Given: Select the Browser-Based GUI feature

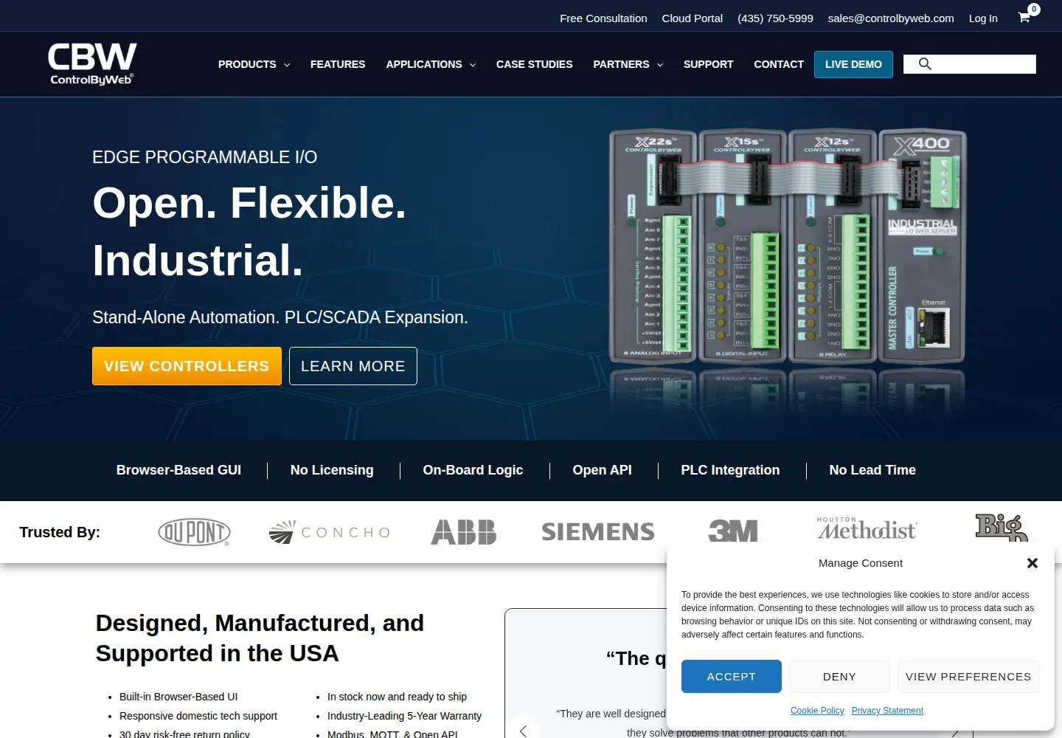Looking at the screenshot, I should click(178, 470).
